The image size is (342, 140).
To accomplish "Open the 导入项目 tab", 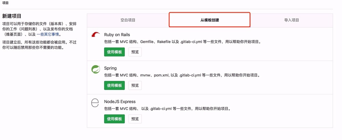I will point(292,20).
